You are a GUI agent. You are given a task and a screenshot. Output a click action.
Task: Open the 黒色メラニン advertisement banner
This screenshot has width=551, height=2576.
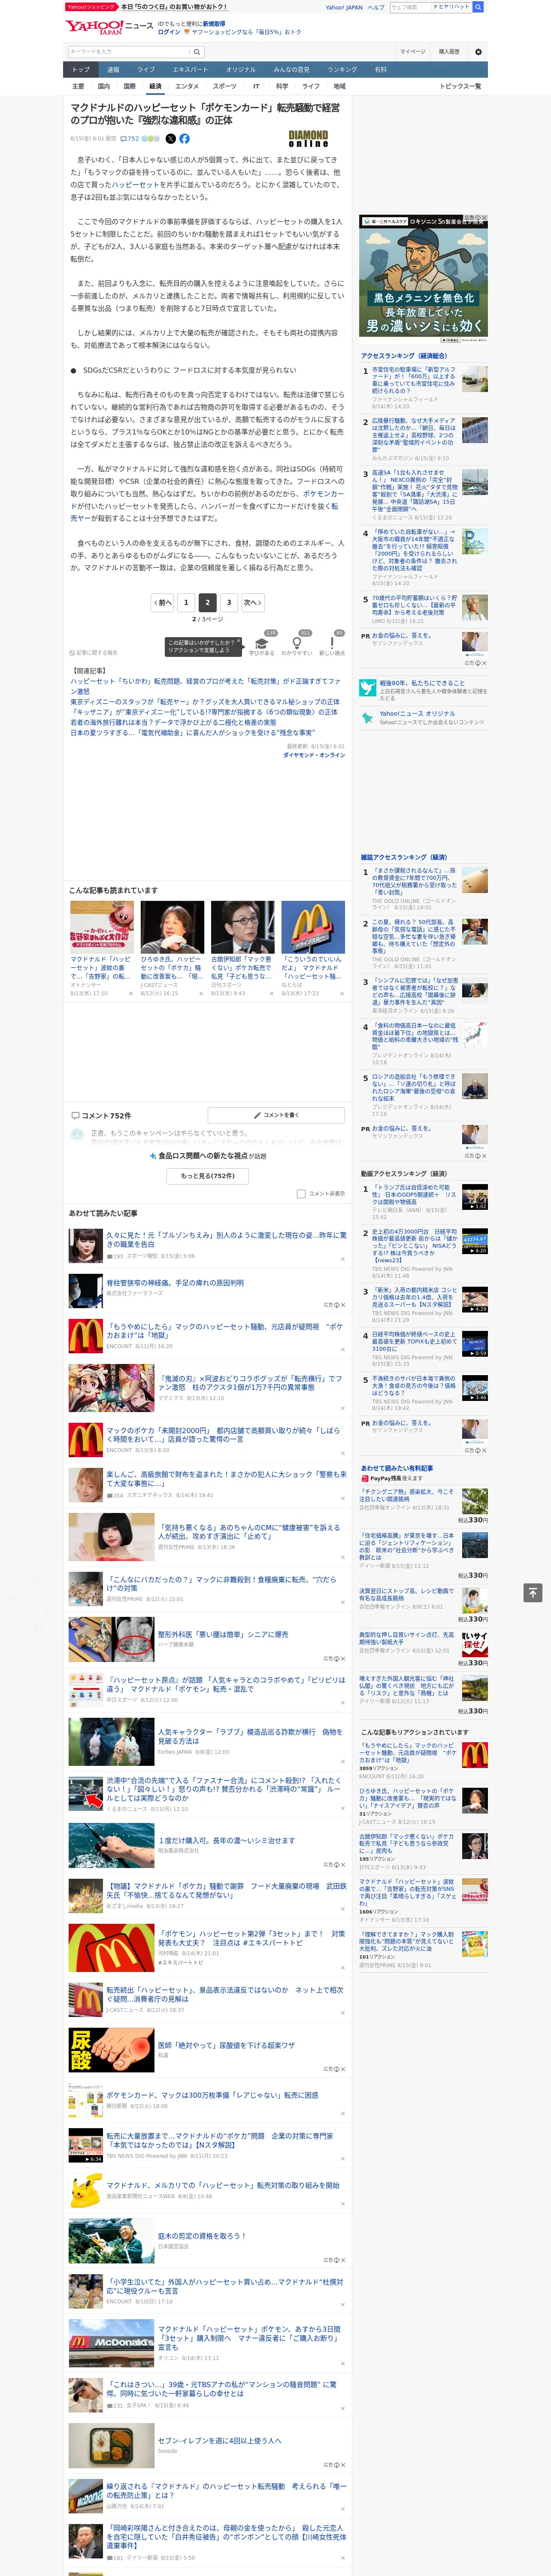424,278
